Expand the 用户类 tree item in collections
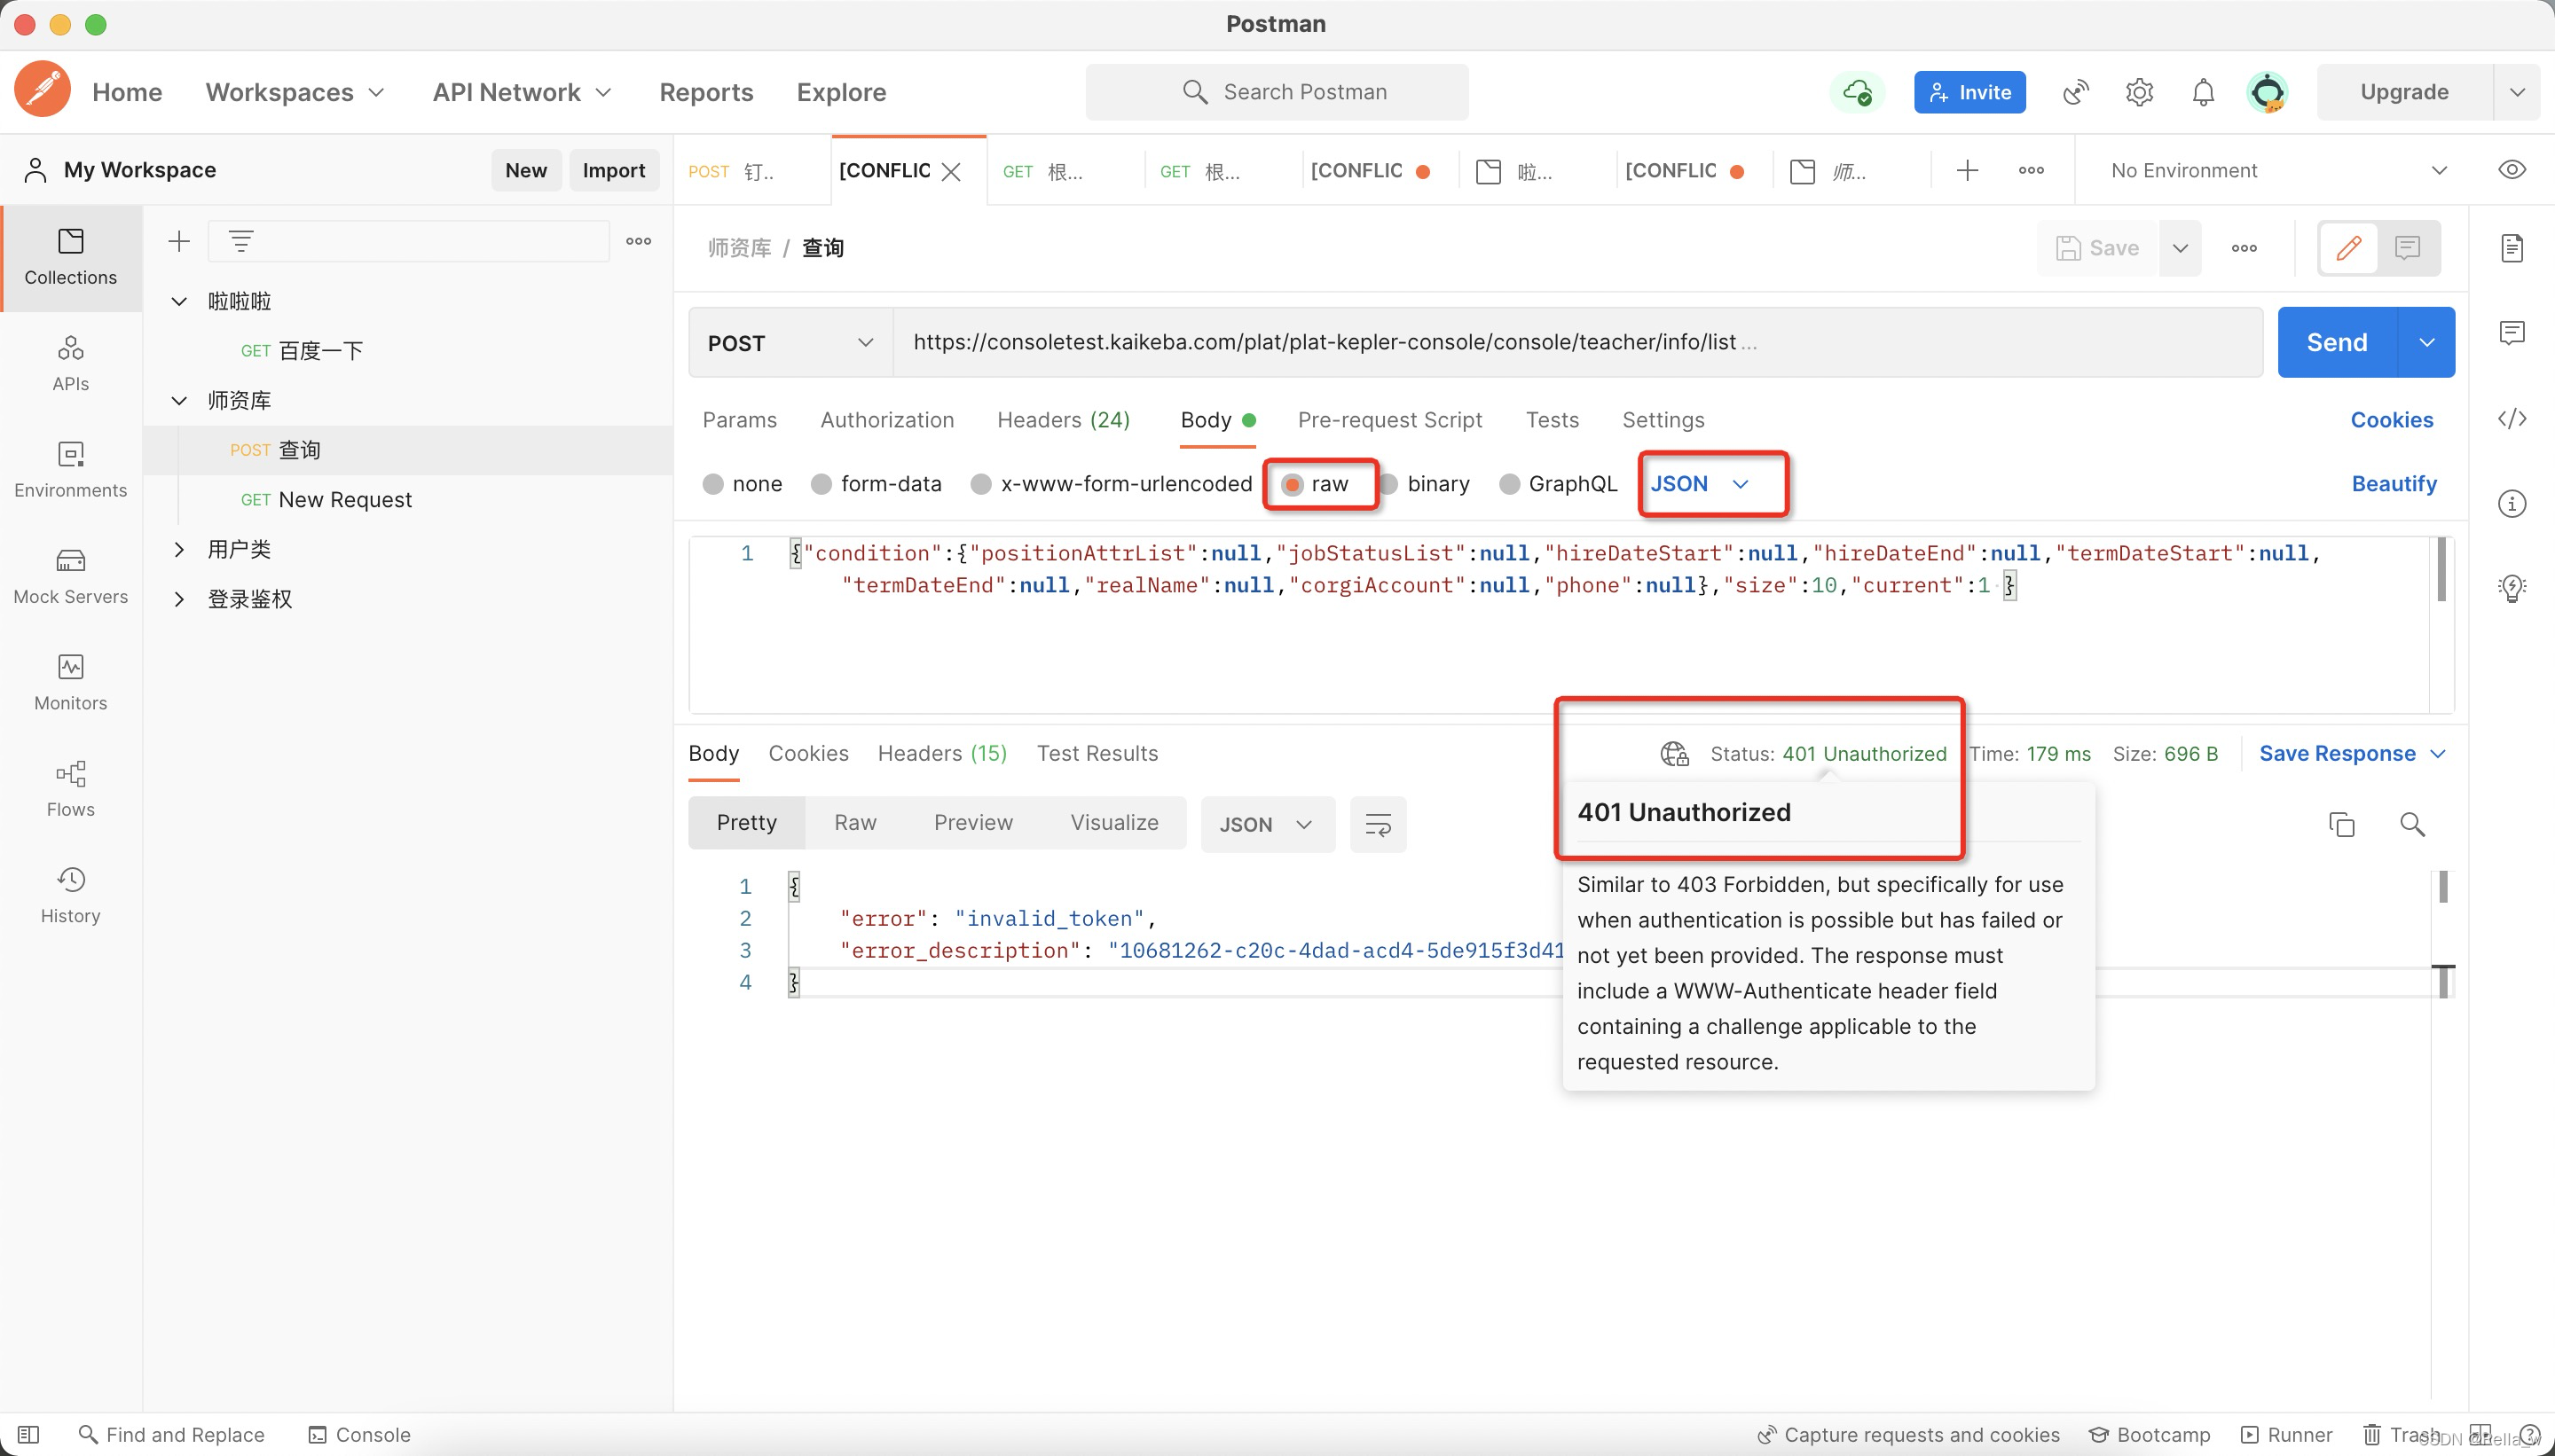The height and width of the screenshot is (1456, 2555). tap(179, 547)
